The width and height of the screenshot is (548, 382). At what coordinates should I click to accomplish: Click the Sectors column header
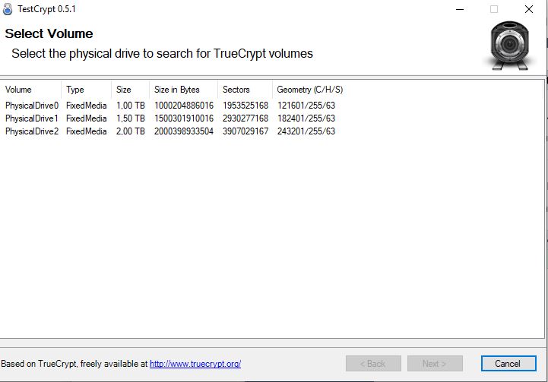coord(245,90)
